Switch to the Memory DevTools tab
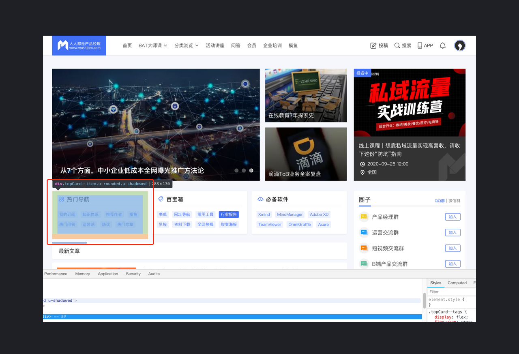 [x=82, y=274]
